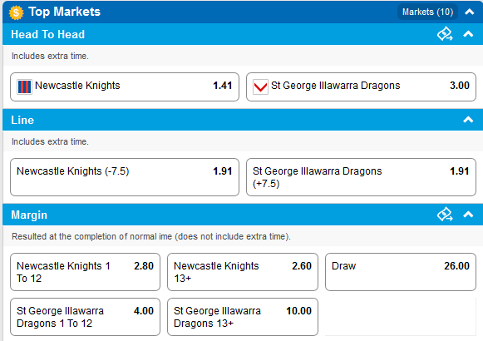Pick St George Illawarra Dragons (+7.5) line
483x341 pixels.
pos(361,177)
